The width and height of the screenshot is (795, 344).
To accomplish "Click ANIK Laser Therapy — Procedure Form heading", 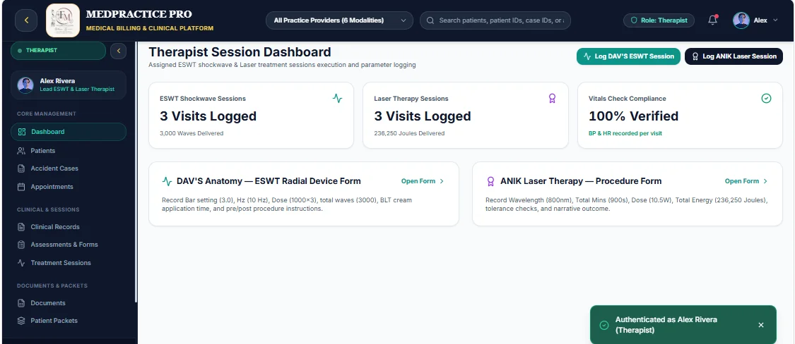I will tap(581, 181).
